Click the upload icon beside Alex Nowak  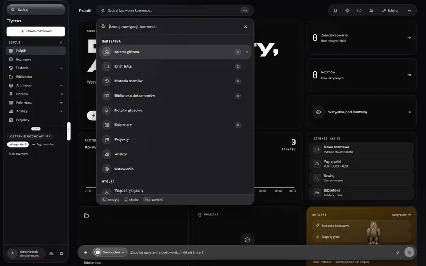[x=51, y=254]
